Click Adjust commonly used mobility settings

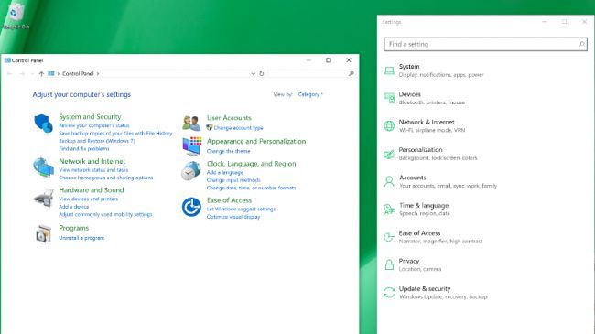tap(105, 214)
